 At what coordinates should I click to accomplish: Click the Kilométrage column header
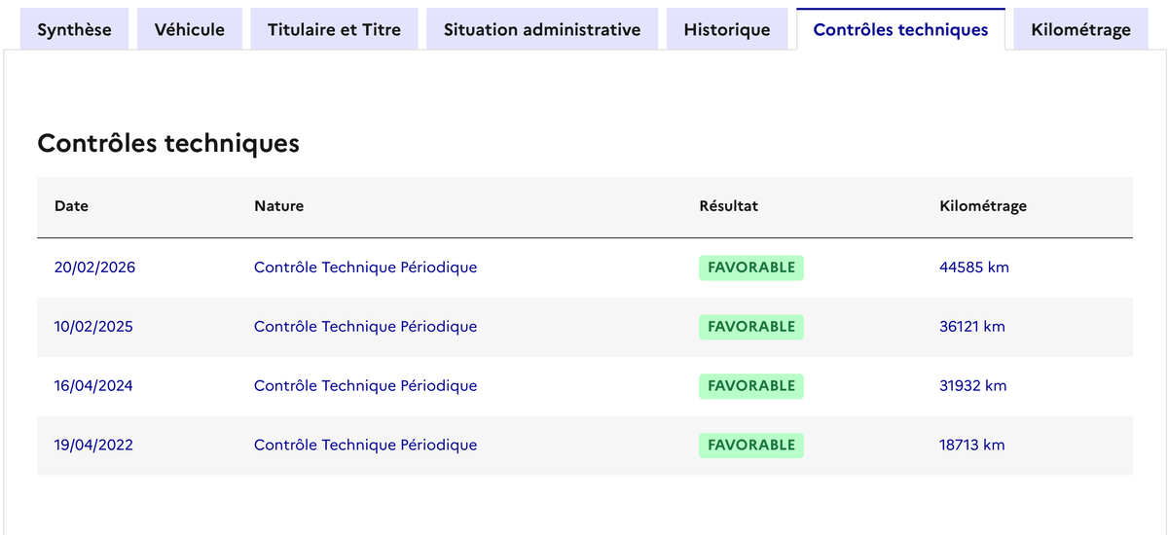983,206
